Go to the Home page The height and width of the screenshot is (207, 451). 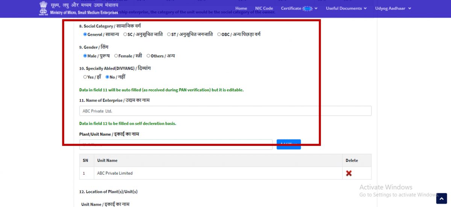click(x=241, y=8)
